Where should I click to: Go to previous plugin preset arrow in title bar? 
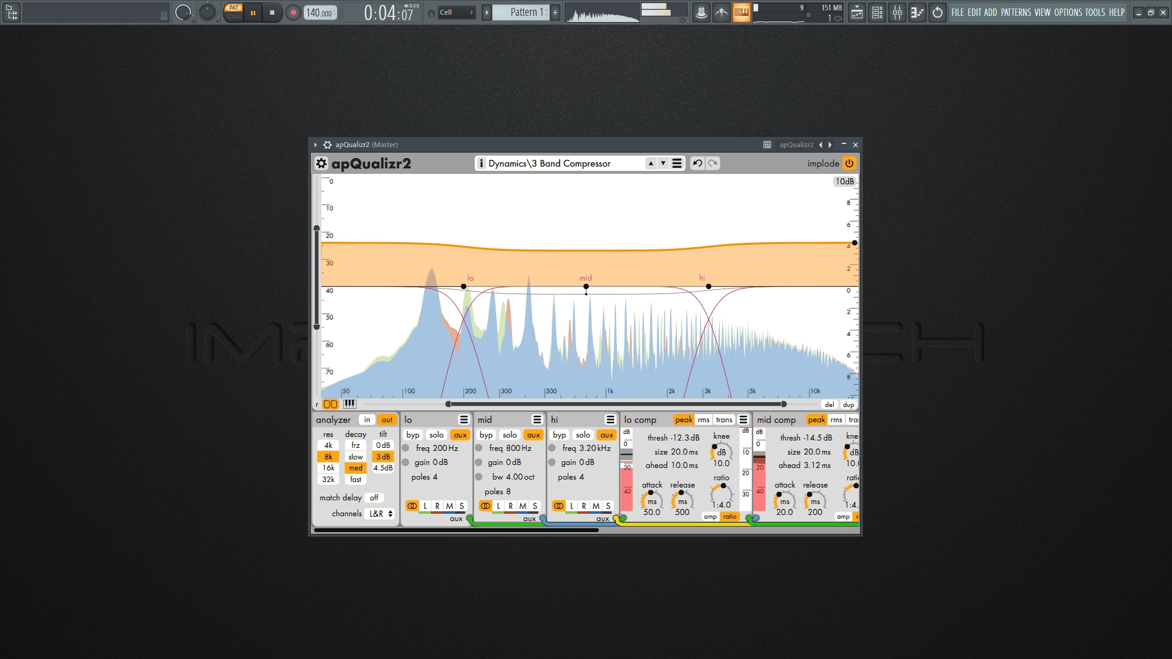point(821,145)
